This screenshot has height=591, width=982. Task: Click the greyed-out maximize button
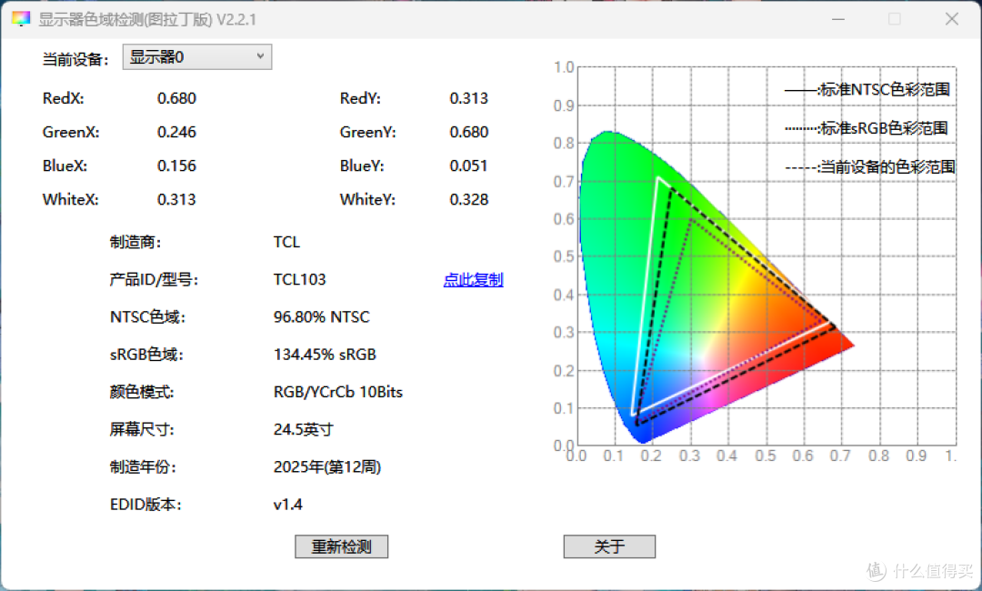(x=895, y=19)
